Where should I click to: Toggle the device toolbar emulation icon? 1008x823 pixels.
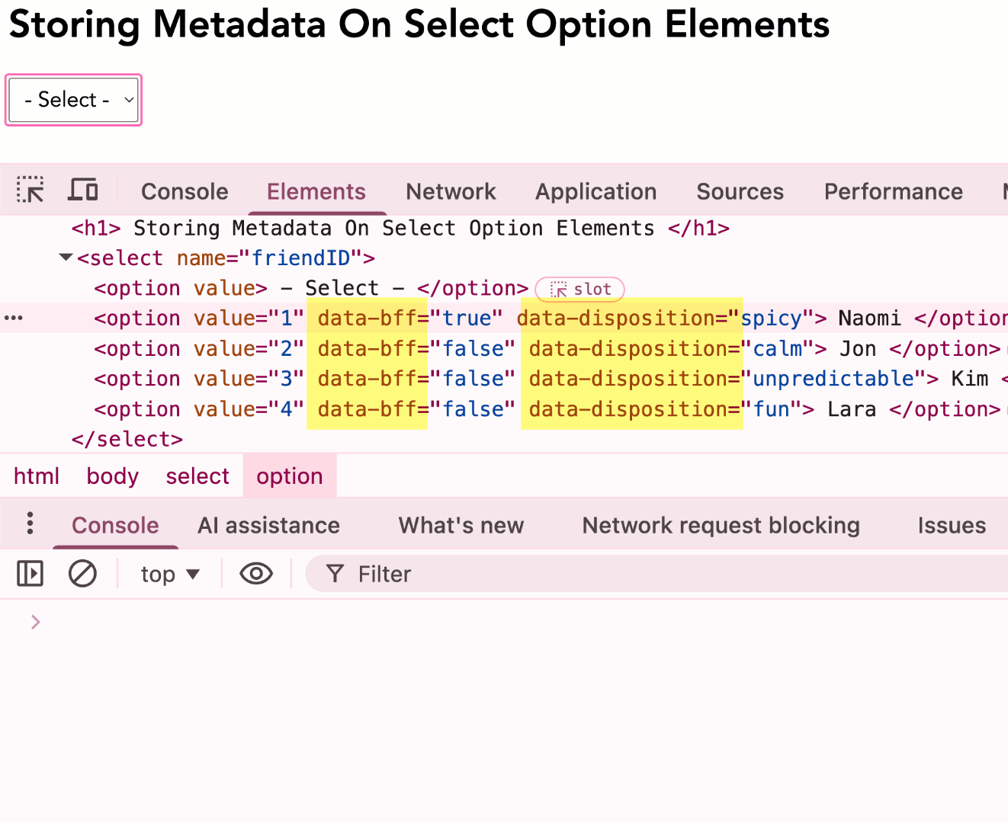82,190
